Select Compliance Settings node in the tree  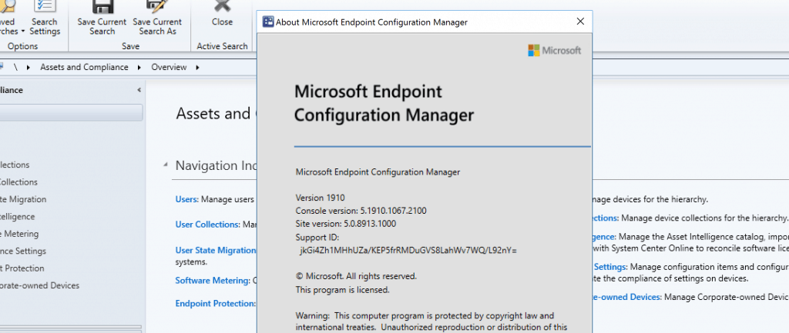23,251
